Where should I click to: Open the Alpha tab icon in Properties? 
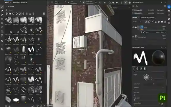point(137,69)
